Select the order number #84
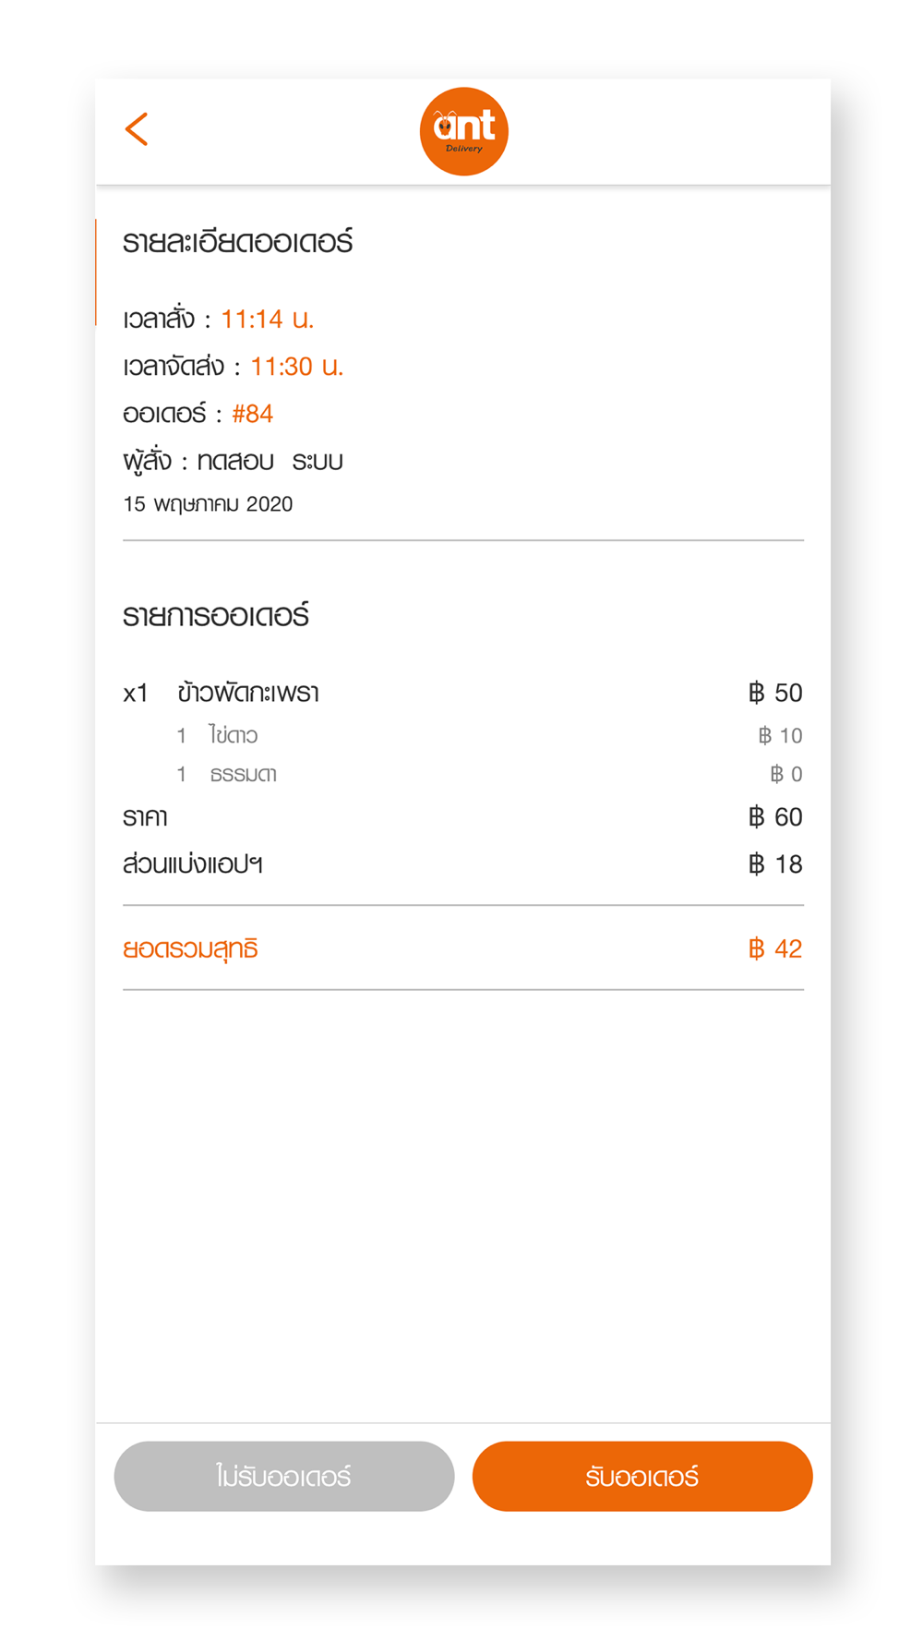This screenshot has width=923, height=1642. click(252, 414)
